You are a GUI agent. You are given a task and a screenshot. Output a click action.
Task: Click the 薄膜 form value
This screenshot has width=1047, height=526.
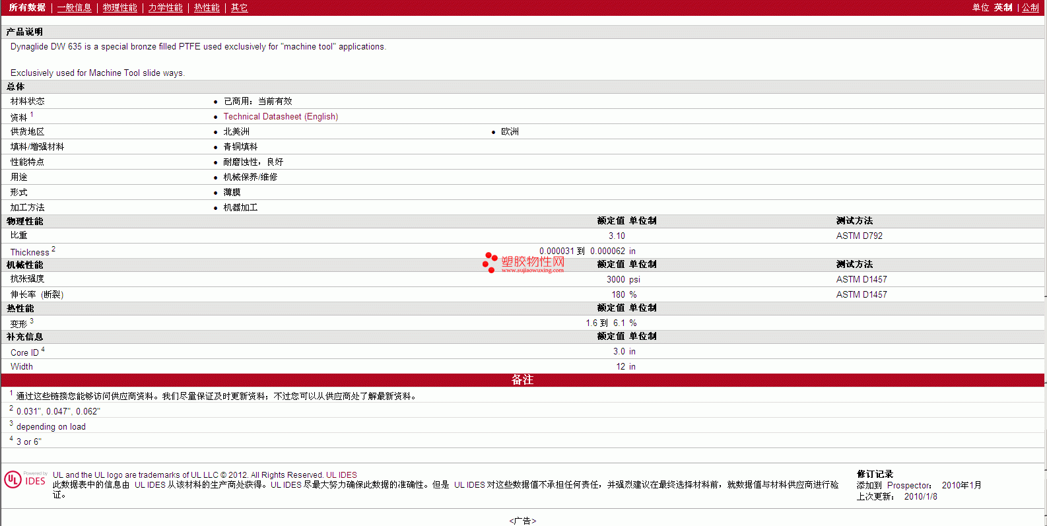(x=232, y=192)
